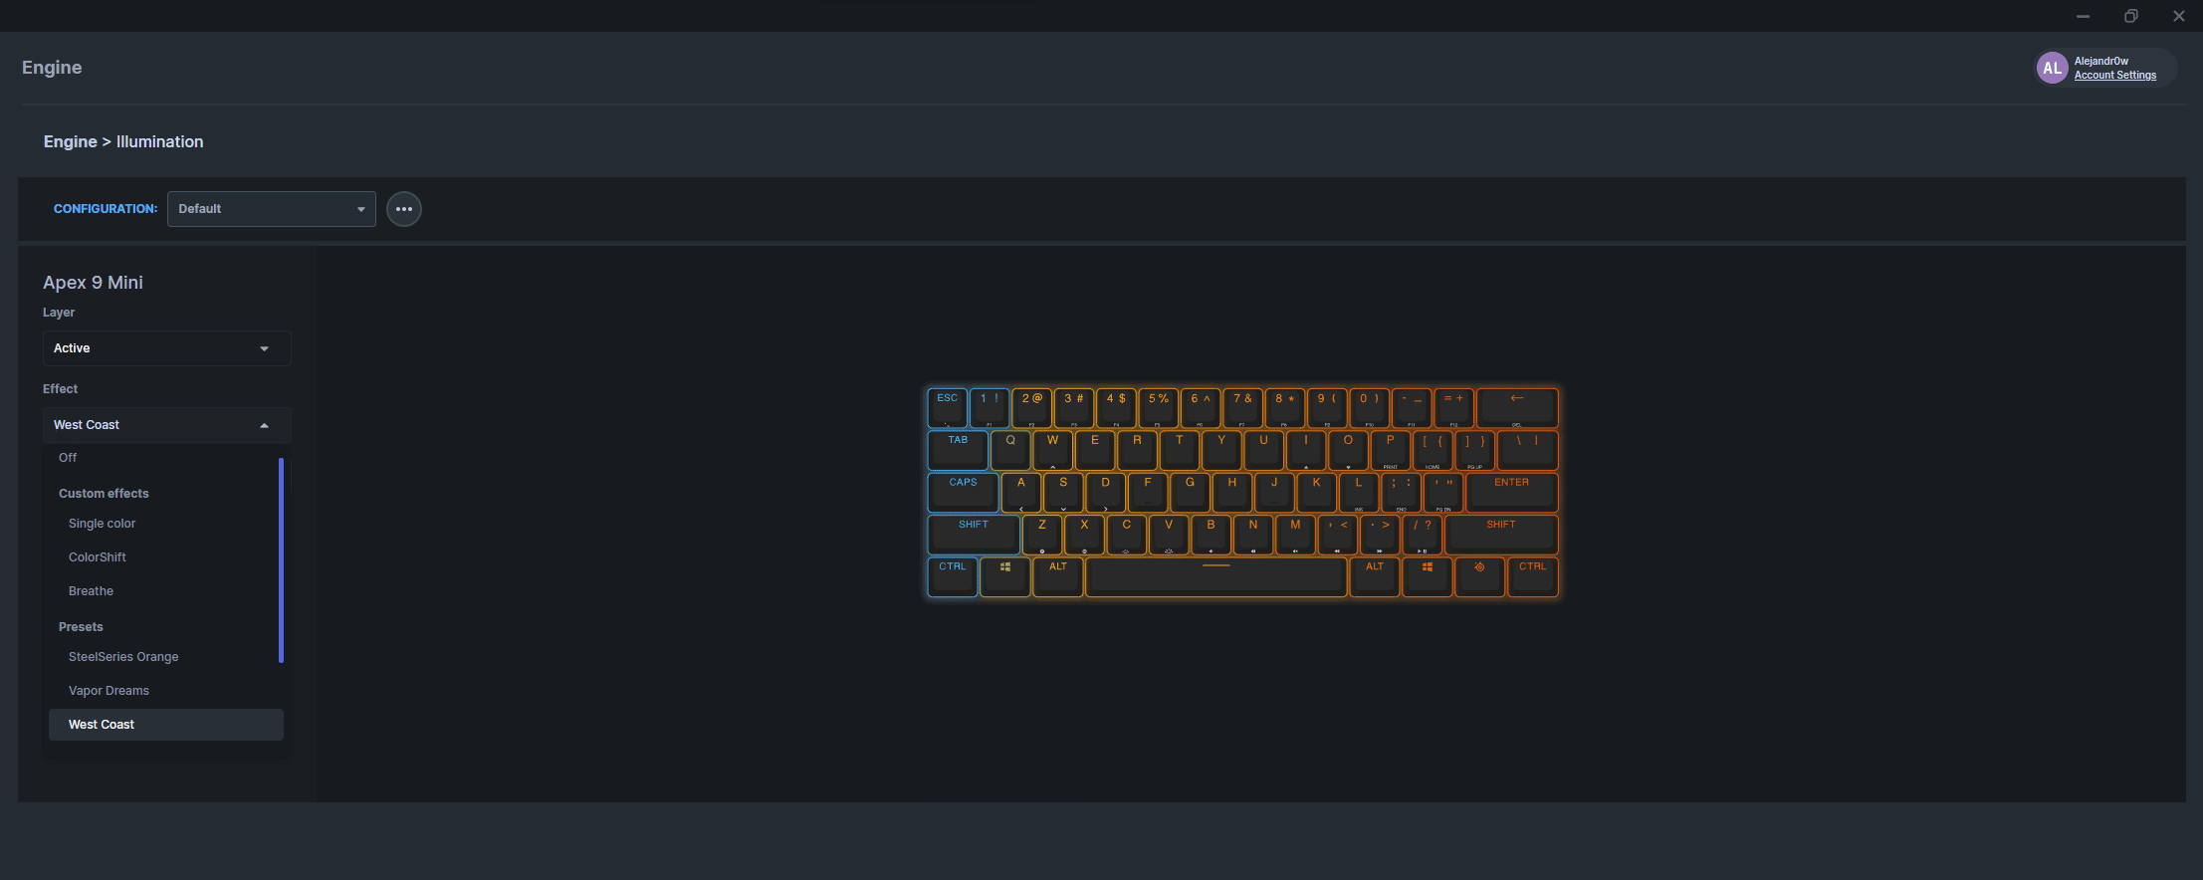The width and height of the screenshot is (2203, 880).
Task: Select the right CTRL key
Action: [1532, 576]
